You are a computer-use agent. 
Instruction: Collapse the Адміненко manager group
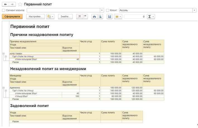tap(3, 88)
